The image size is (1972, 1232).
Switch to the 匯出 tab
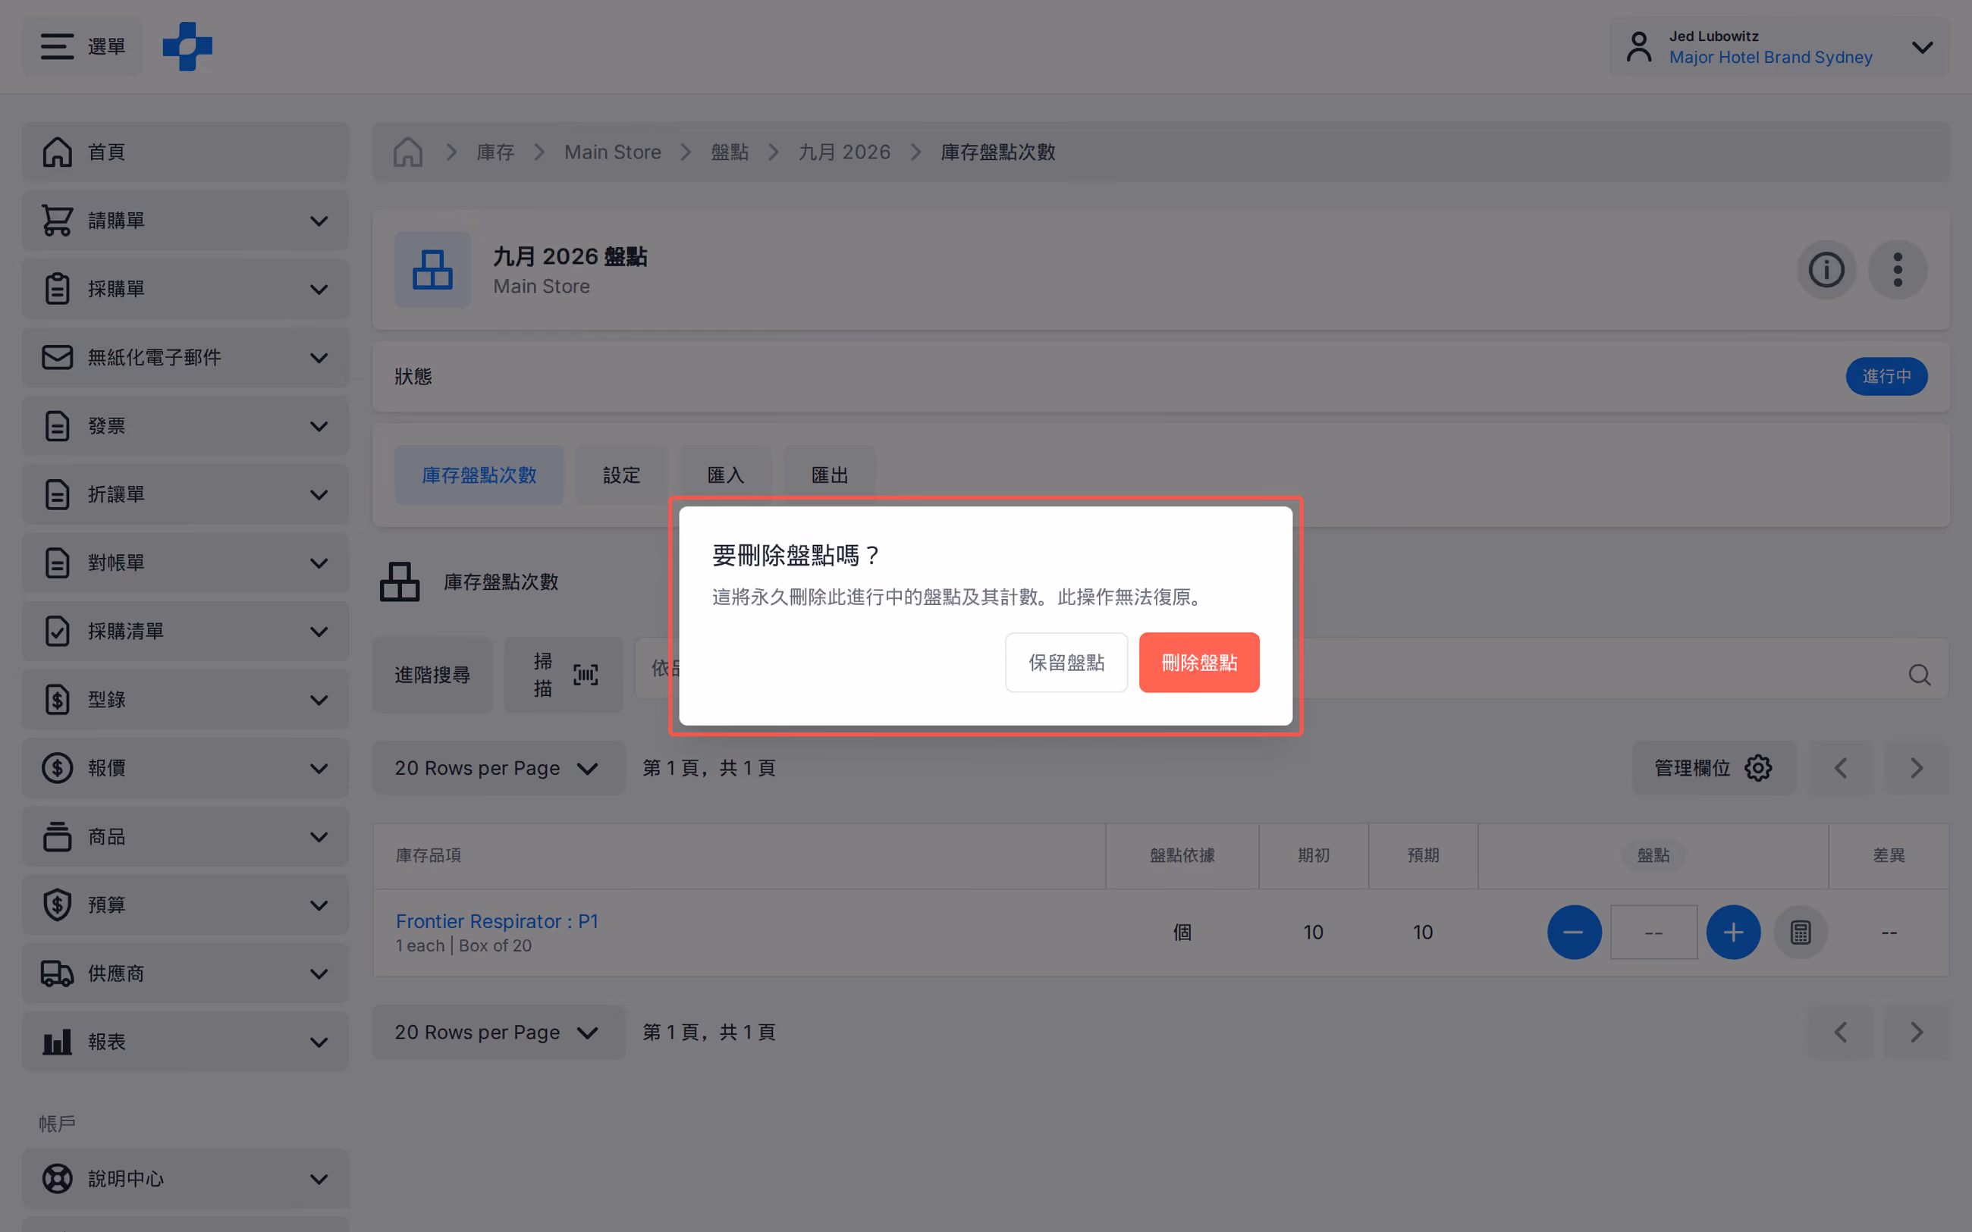830,475
